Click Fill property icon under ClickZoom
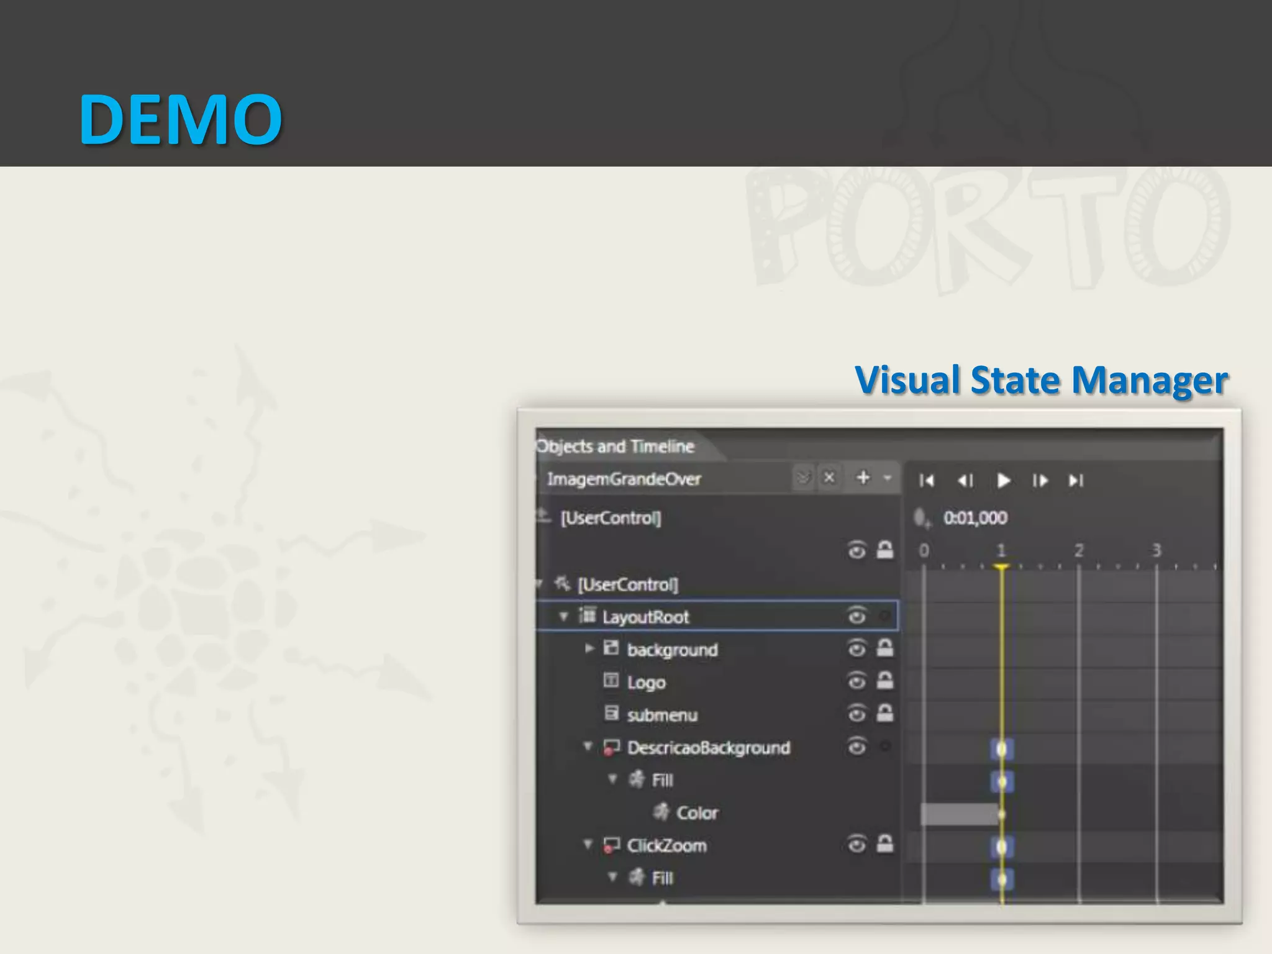The height and width of the screenshot is (954, 1272). coord(637,877)
